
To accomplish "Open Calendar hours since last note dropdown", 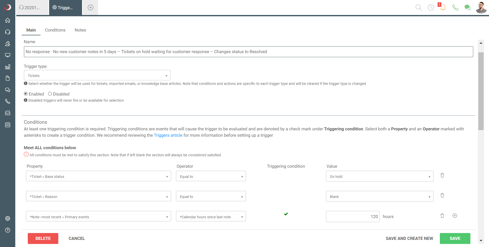I will 211,217.
